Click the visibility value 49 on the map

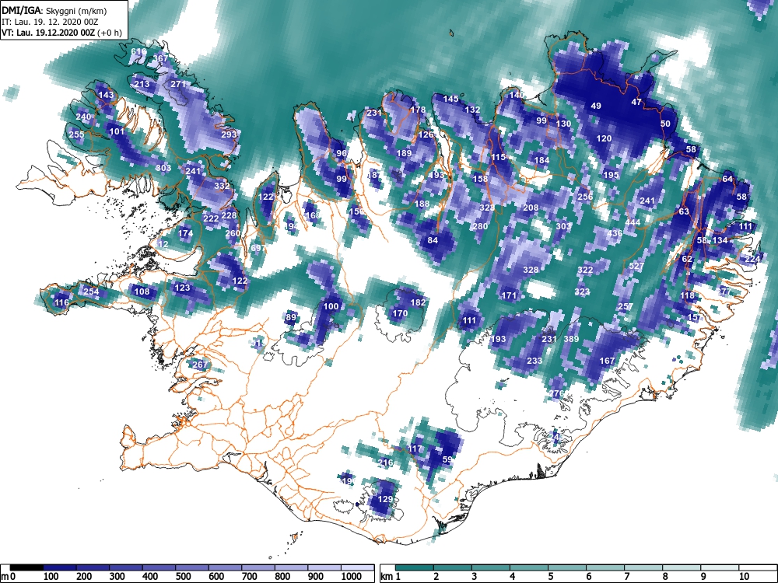click(596, 106)
